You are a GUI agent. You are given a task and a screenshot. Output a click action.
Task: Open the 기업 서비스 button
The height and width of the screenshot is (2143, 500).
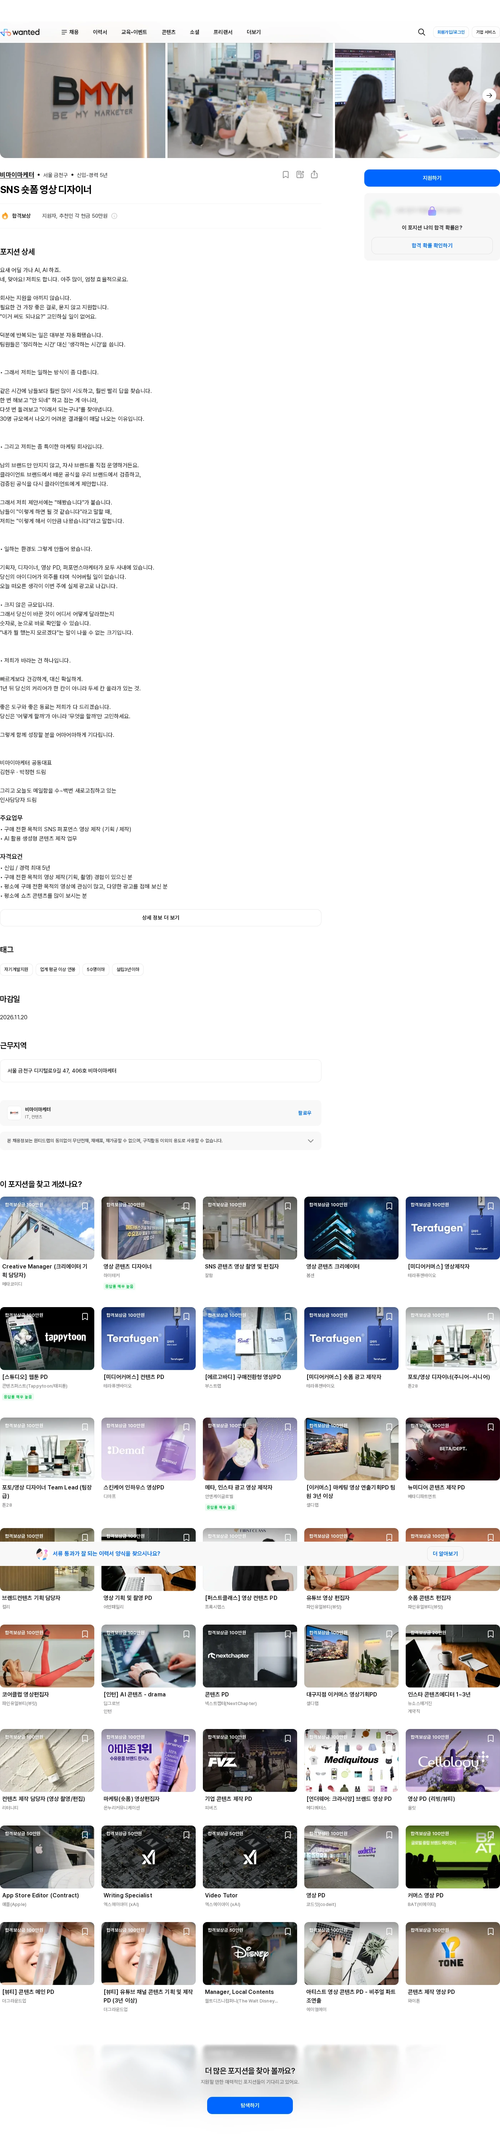485,33
